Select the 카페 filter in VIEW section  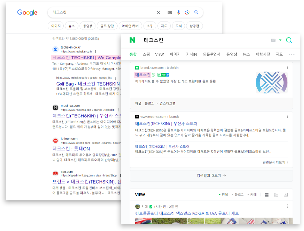point(252,194)
